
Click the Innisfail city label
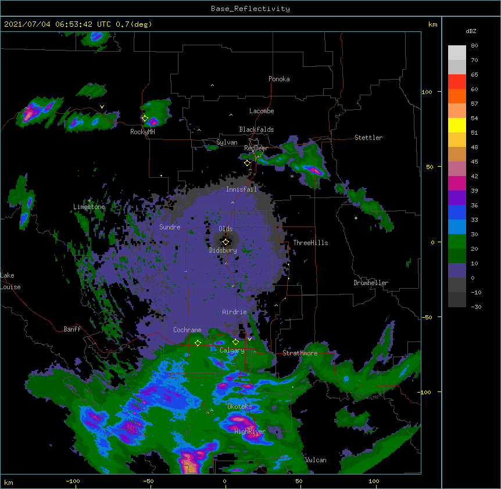[241, 189]
